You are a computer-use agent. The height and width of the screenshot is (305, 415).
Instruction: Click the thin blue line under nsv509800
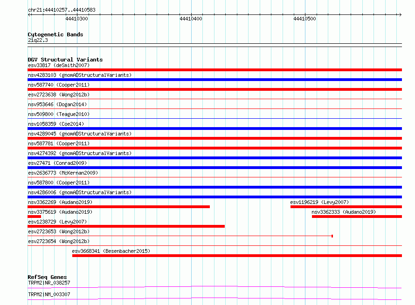214,118
